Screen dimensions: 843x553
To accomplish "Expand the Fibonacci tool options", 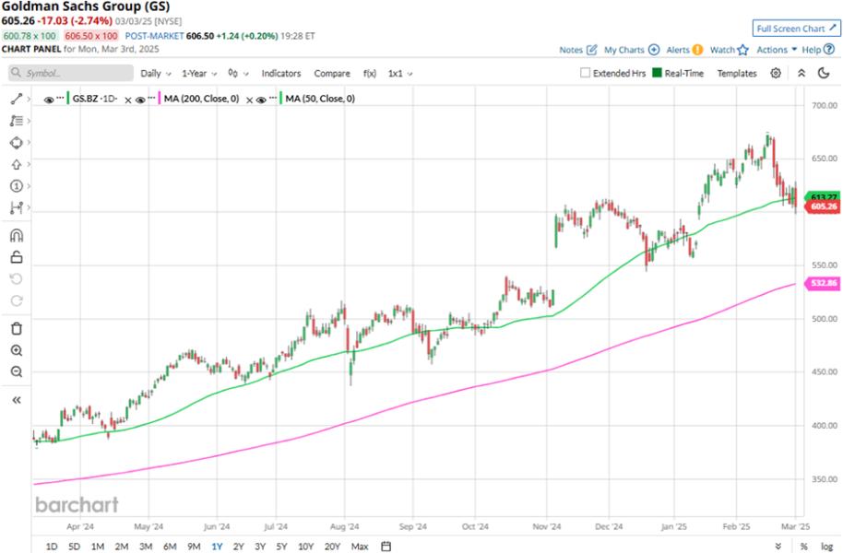I will (29, 121).
